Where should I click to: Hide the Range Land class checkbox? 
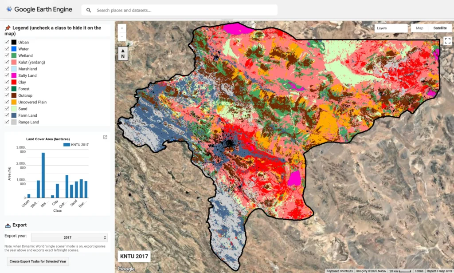point(7,122)
